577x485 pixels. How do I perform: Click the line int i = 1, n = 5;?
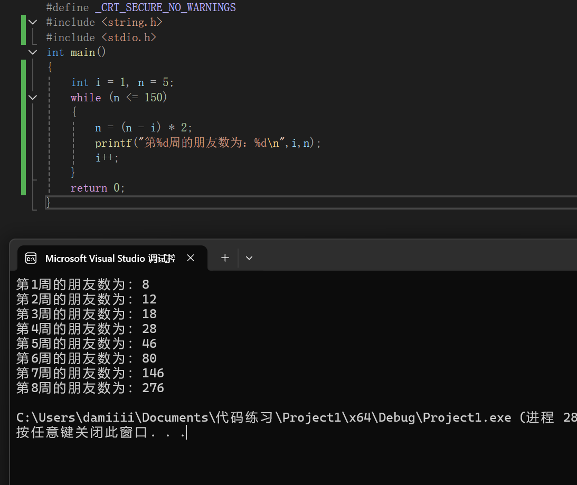(122, 82)
